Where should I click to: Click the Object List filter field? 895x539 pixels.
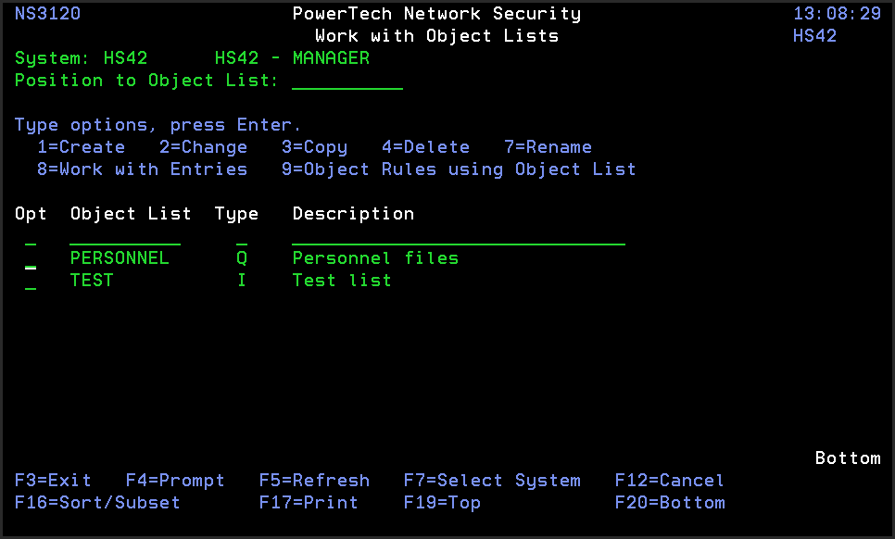pos(125,237)
